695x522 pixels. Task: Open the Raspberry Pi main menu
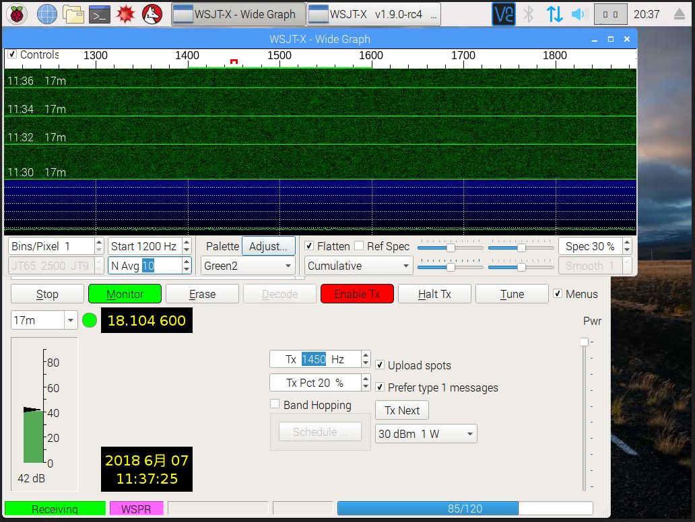point(17,14)
